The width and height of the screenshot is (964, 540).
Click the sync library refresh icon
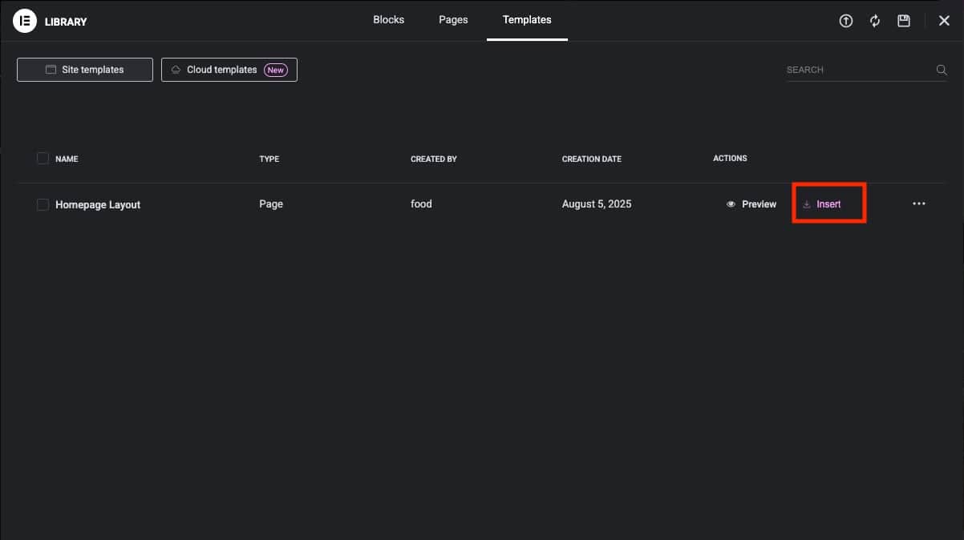pyautogui.click(x=875, y=21)
